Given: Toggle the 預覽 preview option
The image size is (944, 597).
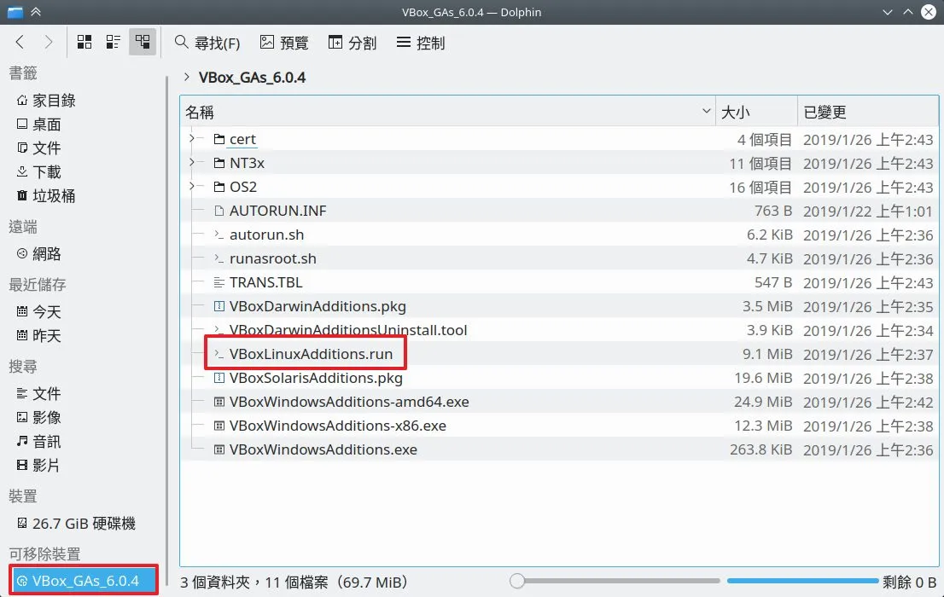Looking at the screenshot, I should click(284, 43).
